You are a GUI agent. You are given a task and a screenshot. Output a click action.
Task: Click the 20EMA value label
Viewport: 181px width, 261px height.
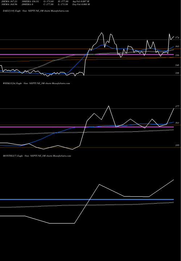[x=9, y=1]
